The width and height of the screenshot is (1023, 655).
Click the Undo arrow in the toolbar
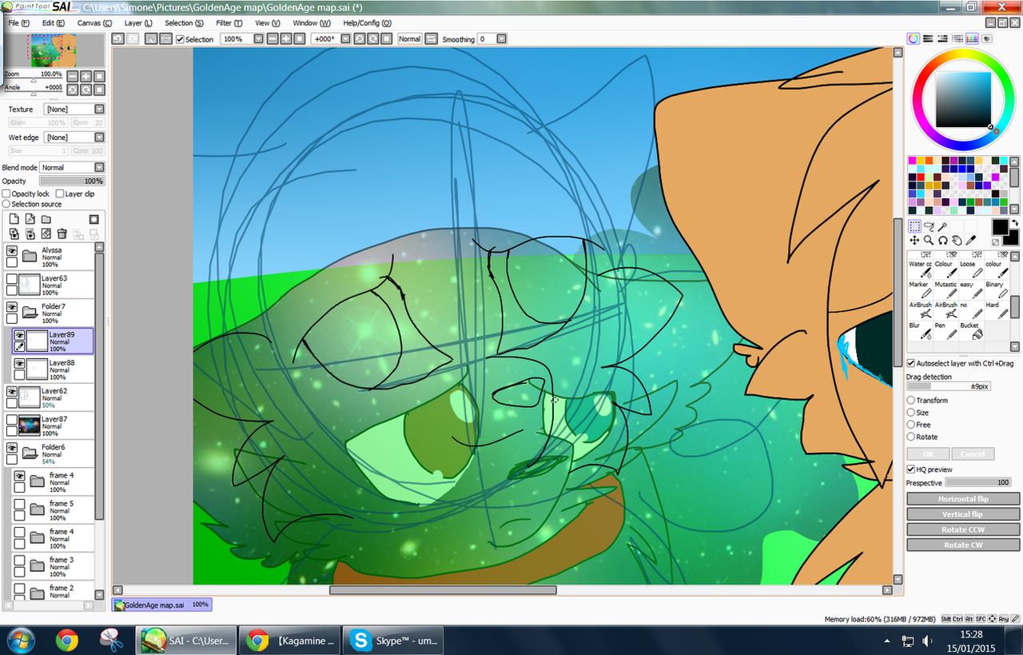117,38
